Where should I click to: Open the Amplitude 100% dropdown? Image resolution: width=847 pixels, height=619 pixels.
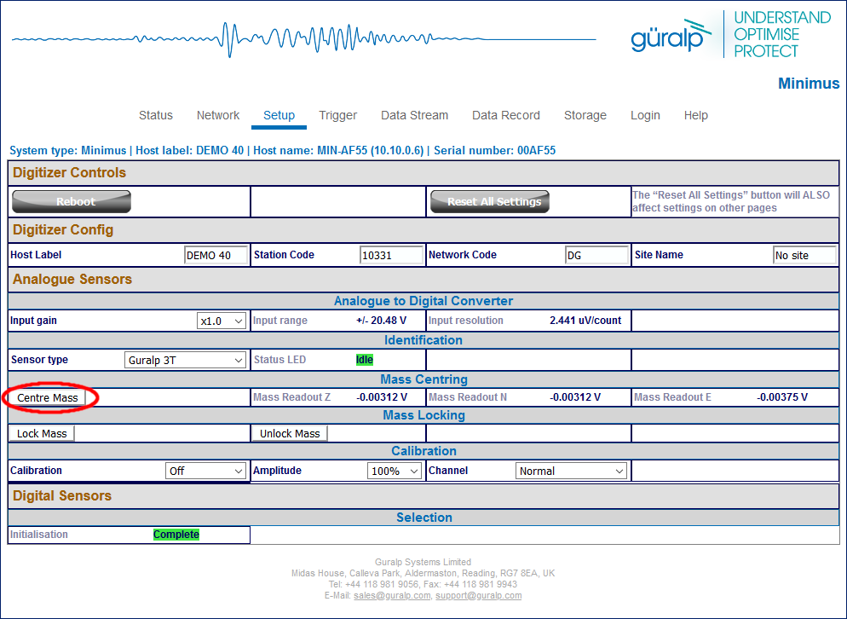pyautogui.click(x=395, y=471)
